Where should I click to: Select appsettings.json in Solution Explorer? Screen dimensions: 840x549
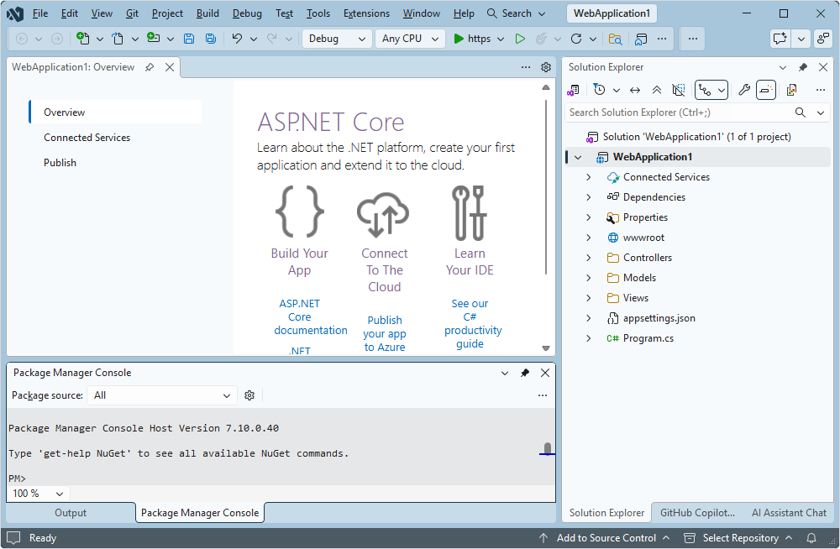click(659, 318)
